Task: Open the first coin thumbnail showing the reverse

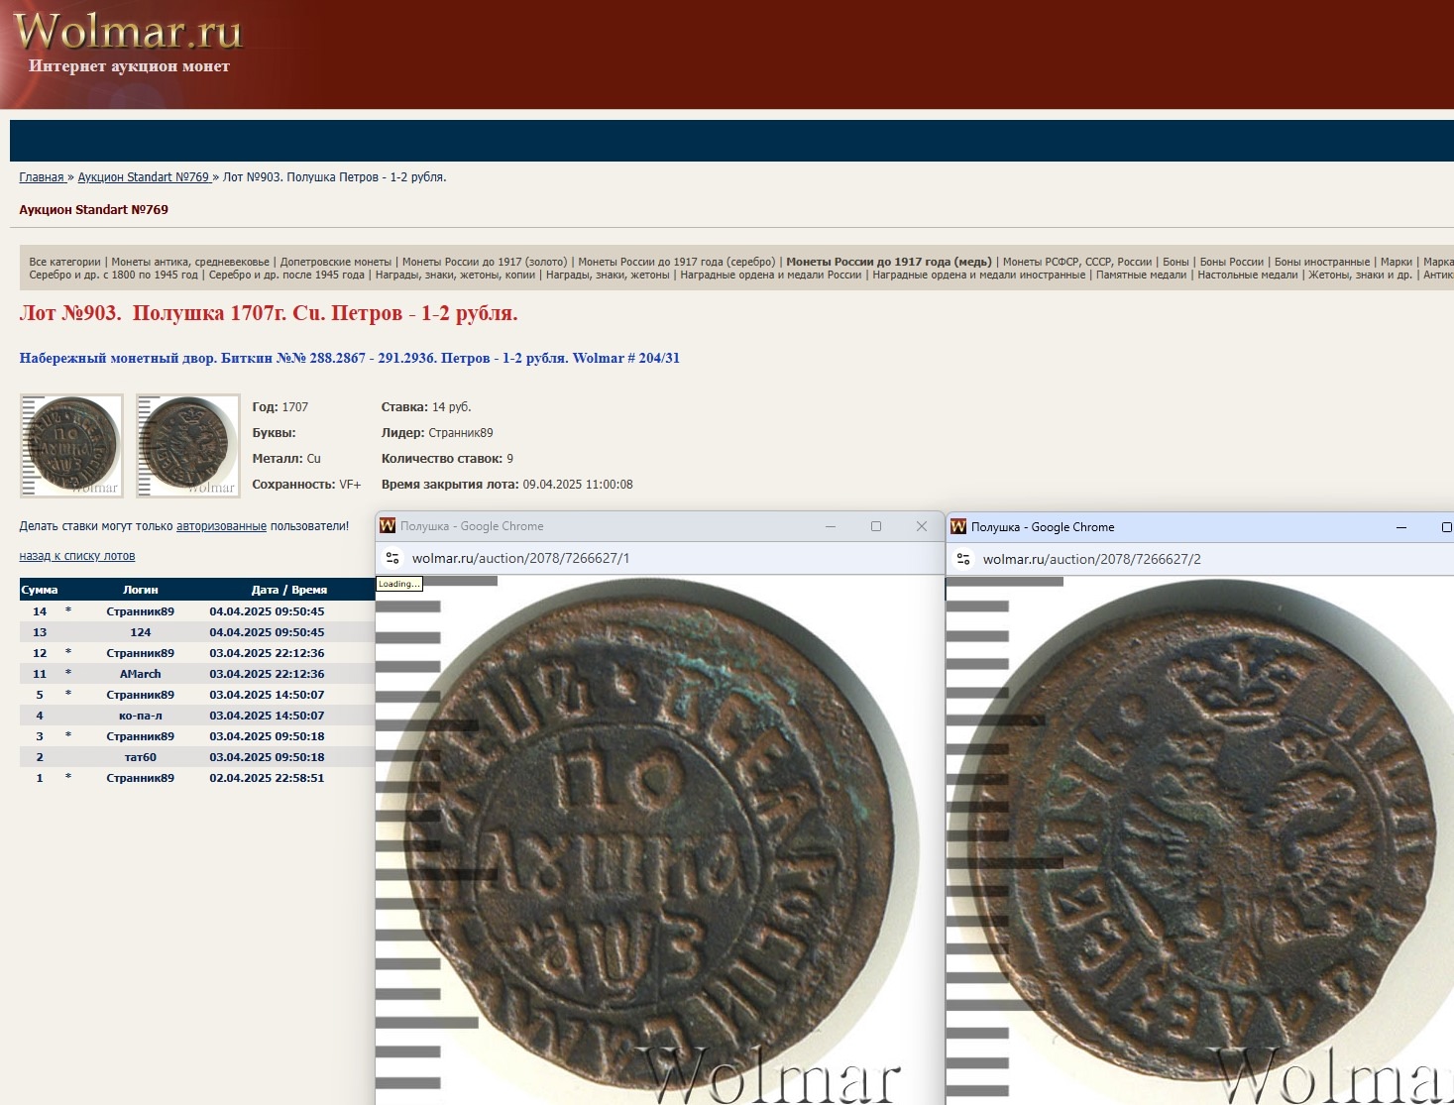Action: [x=71, y=445]
